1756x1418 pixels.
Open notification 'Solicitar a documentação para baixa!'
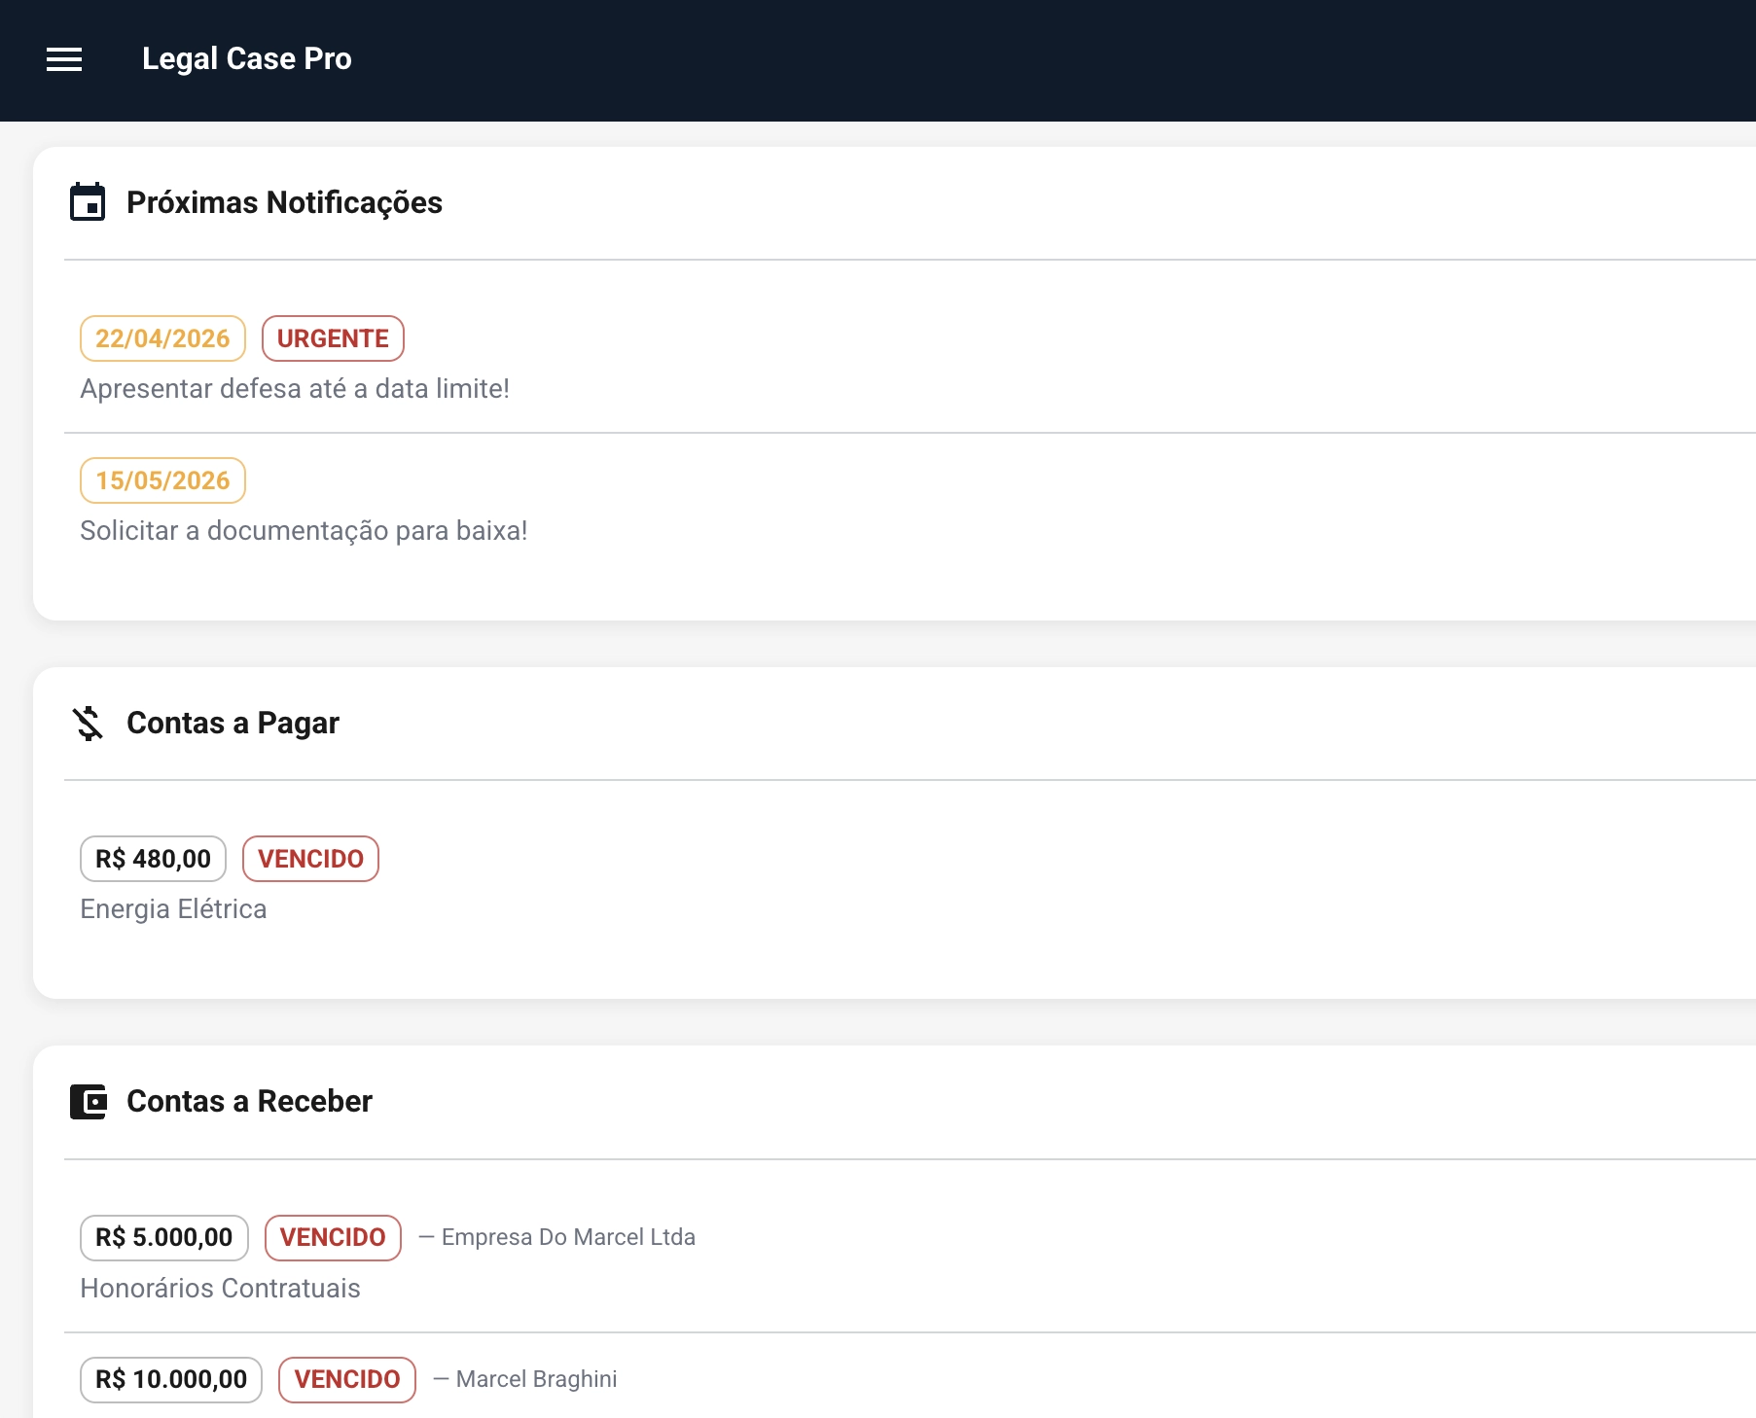coord(304,531)
